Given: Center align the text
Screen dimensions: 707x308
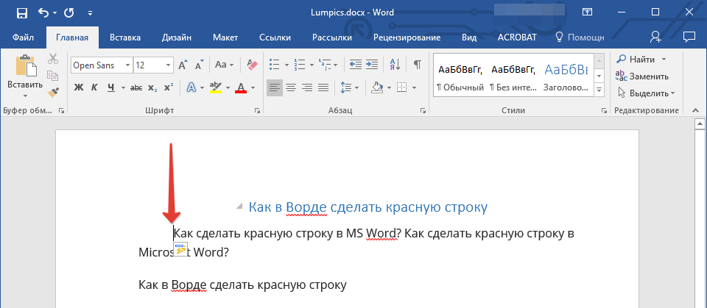Looking at the screenshot, I should pyautogui.click(x=291, y=87).
